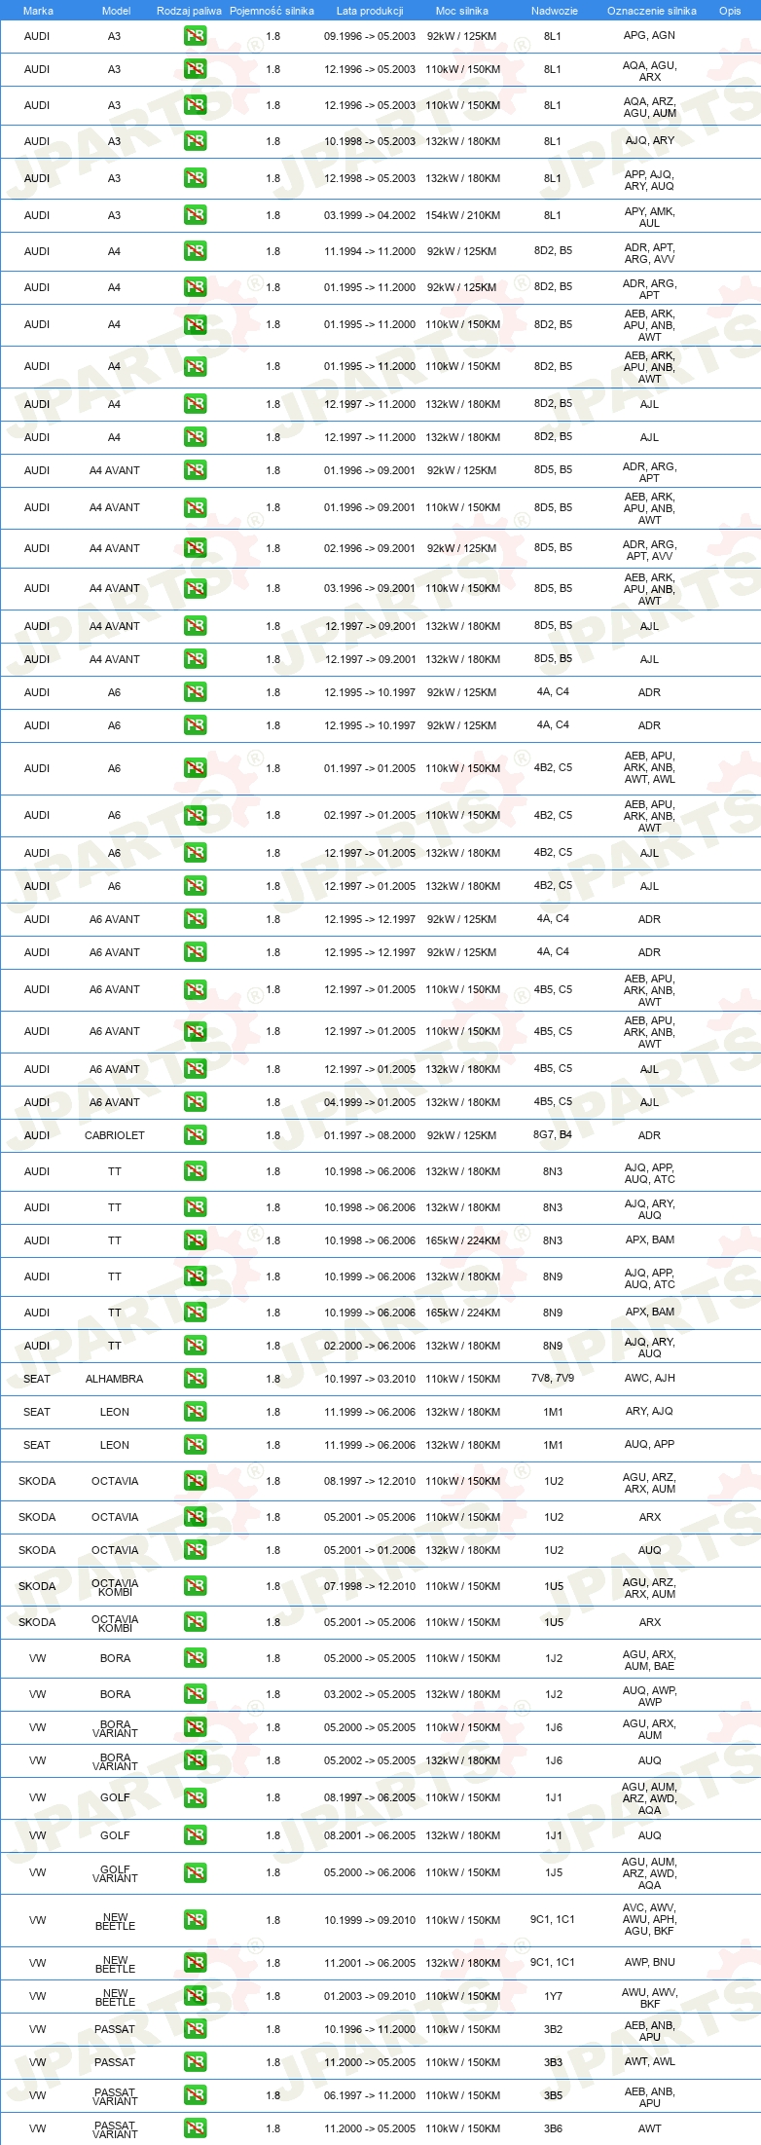Click fuel icon in Audi TT 165kW 8N9 row
The height and width of the screenshot is (2145, 761).
195,1313
